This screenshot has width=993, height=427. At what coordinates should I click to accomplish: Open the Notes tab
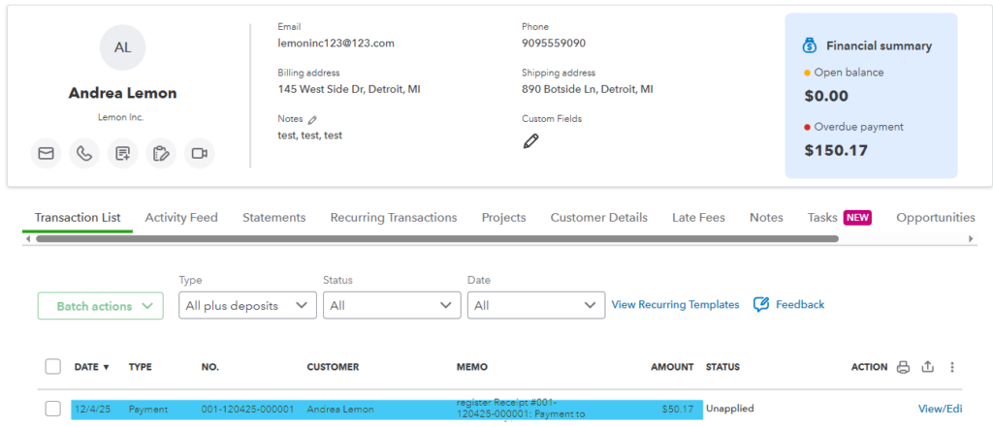(x=766, y=218)
